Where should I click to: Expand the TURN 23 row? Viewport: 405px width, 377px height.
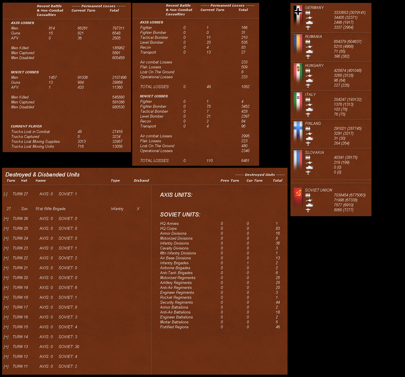pos(6,248)
